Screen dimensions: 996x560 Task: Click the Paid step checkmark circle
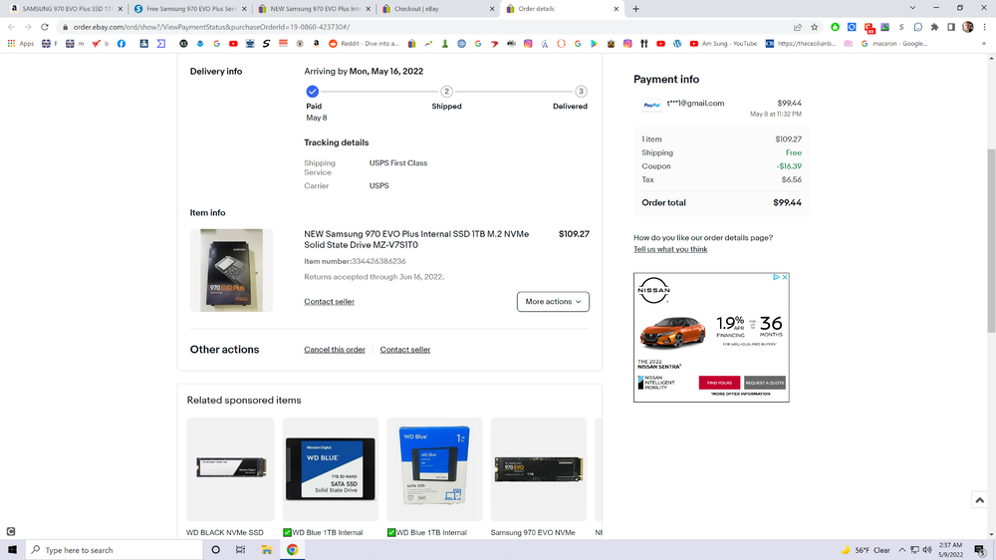(313, 91)
